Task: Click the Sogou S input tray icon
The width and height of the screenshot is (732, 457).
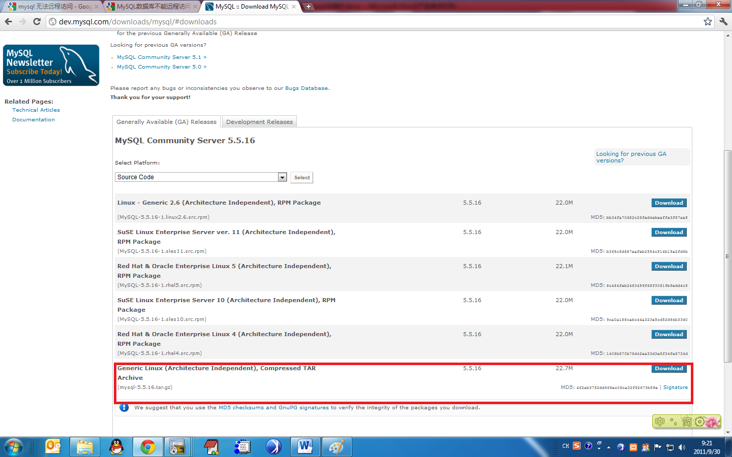Action: tap(577, 446)
